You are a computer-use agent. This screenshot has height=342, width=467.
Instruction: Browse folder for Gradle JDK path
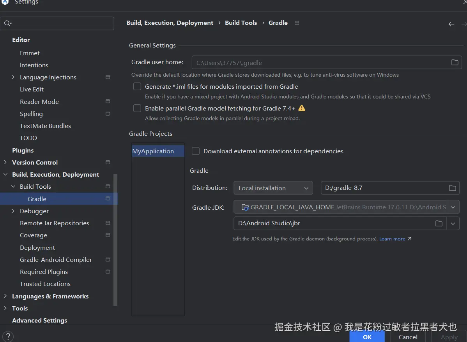tap(439, 223)
